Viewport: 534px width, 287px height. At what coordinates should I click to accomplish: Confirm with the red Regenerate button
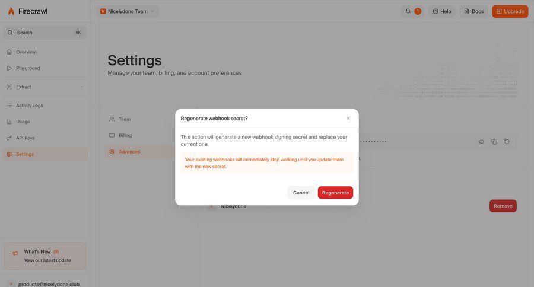[335, 193]
